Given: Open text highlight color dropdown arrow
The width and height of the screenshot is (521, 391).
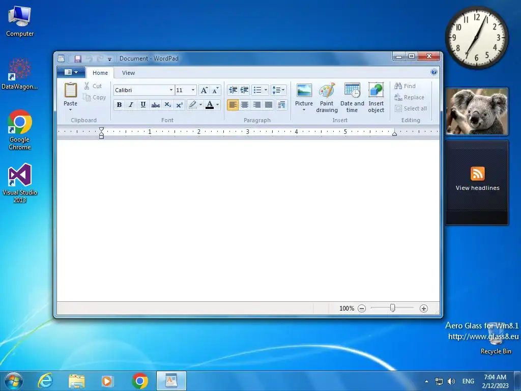Looking at the screenshot, I should point(200,105).
